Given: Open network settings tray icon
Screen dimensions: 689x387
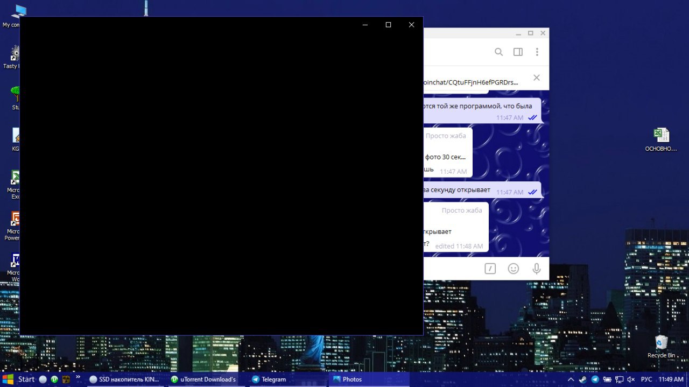Looking at the screenshot, I should tap(620, 379).
